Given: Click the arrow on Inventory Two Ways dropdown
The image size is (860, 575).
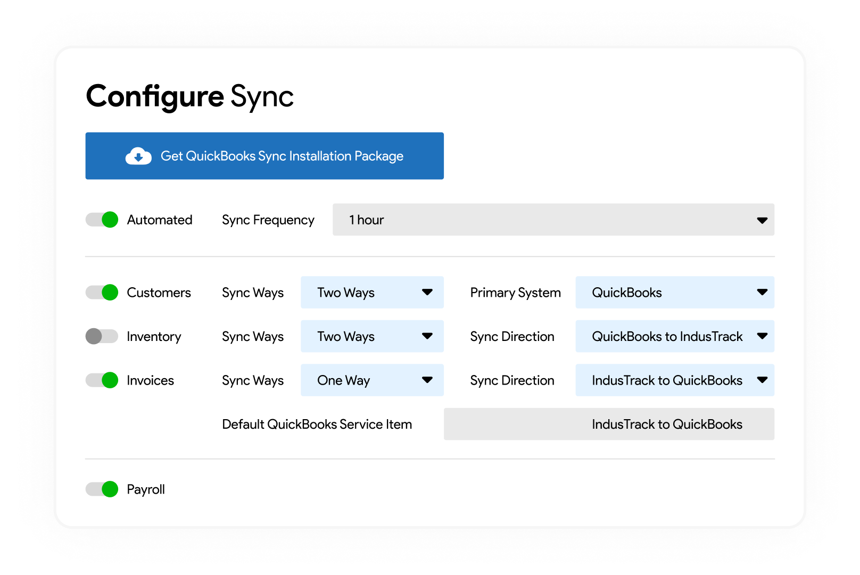Looking at the screenshot, I should [427, 336].
